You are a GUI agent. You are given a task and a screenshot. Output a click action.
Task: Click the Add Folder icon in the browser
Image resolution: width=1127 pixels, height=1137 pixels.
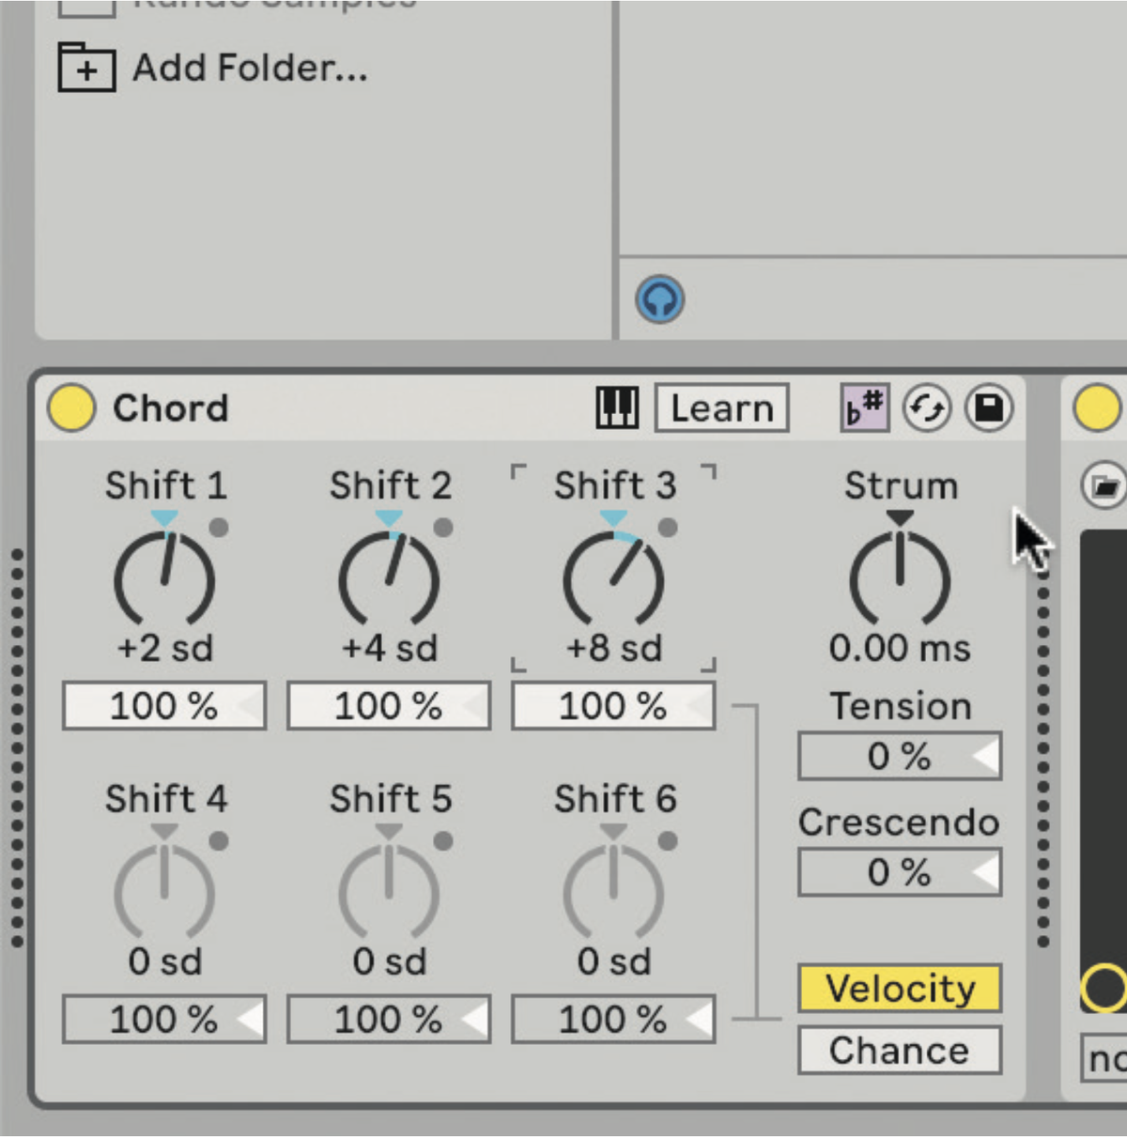pyautogui.click(x=86, y=67)
